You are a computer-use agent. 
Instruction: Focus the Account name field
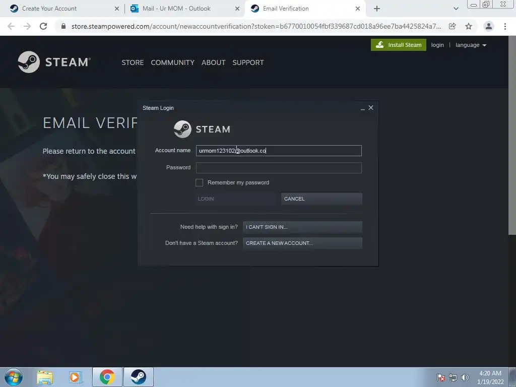click(279, 151)
